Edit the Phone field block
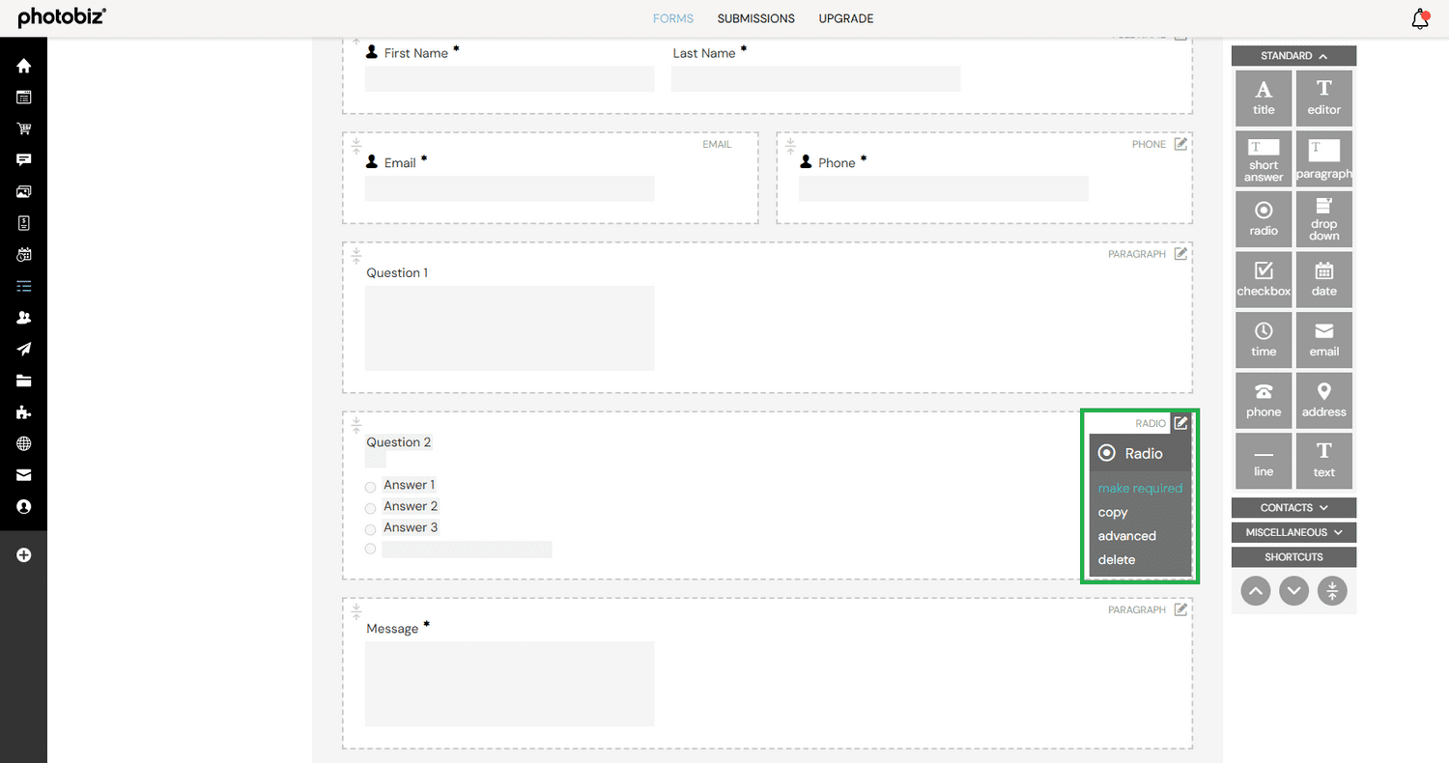1449x763 pixels. (1180, 144)
